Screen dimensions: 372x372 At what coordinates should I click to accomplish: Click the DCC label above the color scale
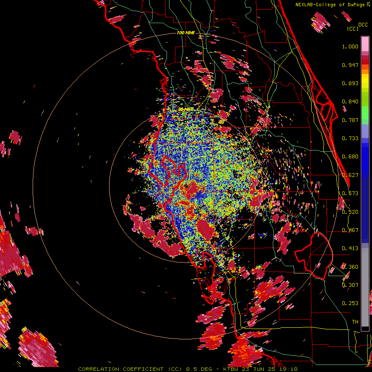tap(363, 25)
